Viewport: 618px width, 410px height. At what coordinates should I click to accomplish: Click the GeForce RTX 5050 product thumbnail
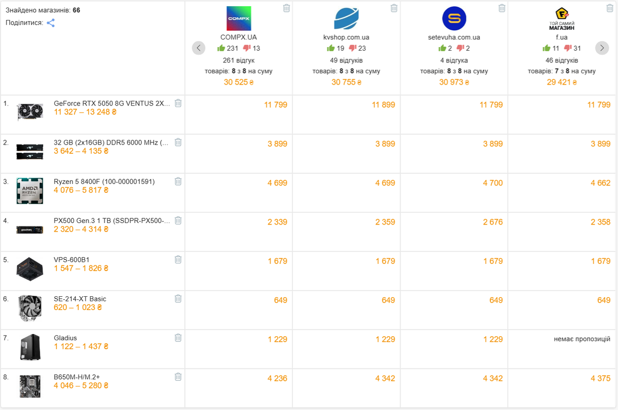click(30, 111)
